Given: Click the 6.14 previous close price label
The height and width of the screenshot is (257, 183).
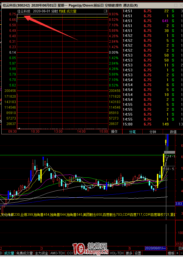Looking at the screenshot, I should click(13, 52).
